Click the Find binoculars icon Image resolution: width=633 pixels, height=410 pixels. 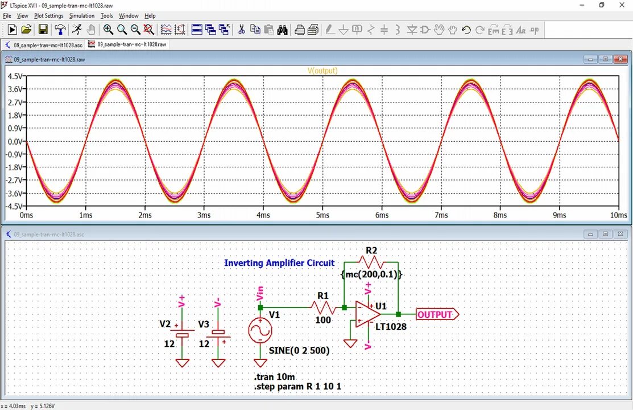click(x=283, y=30)
